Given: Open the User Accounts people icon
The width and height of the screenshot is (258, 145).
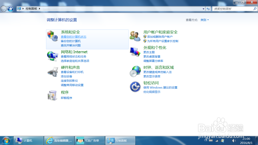Looking at the screenshot, I should [x=135, y=36].
